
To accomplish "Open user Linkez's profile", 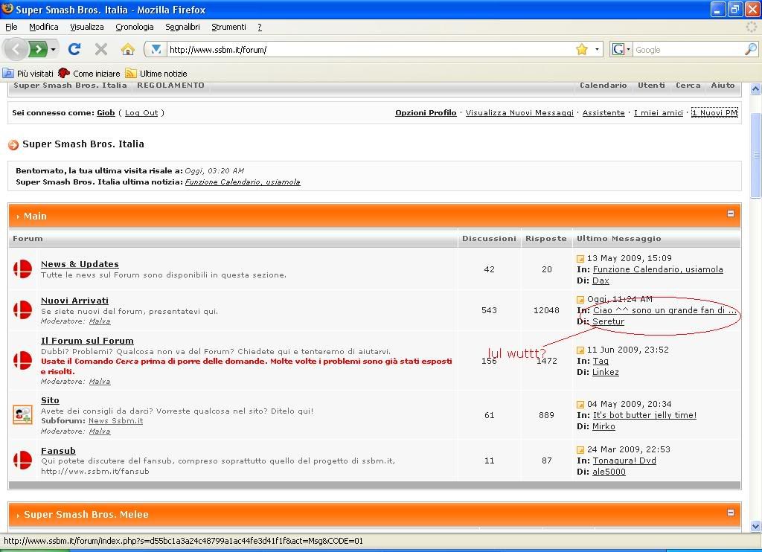I will click(606, 372).
